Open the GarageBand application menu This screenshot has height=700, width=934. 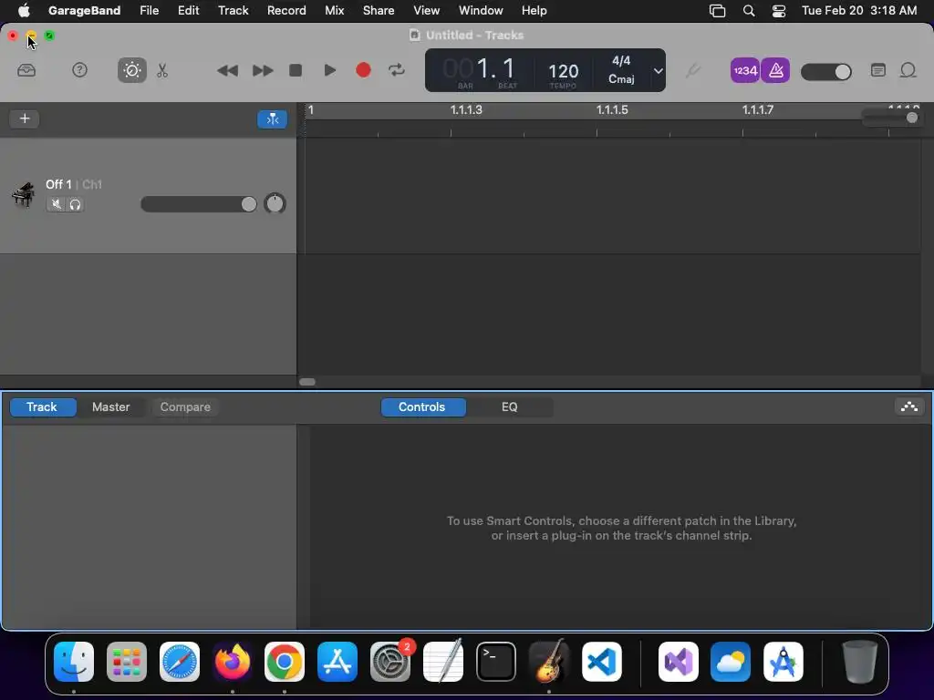coord(84,11)
